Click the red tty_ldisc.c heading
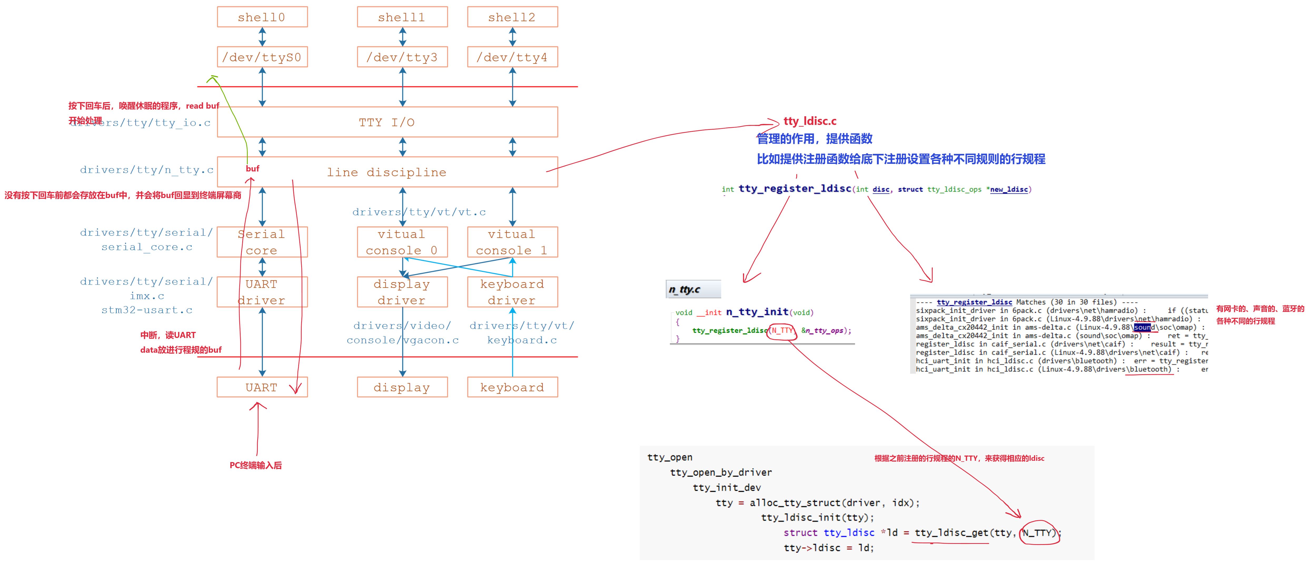Viewport: 1310px width, 561px height. point(810,121)
